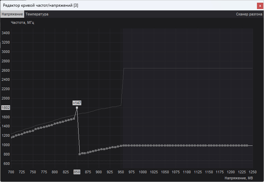
Task: Click the 1250 voltage axis label
Action: pyautogui.click(x=253, y=172)
